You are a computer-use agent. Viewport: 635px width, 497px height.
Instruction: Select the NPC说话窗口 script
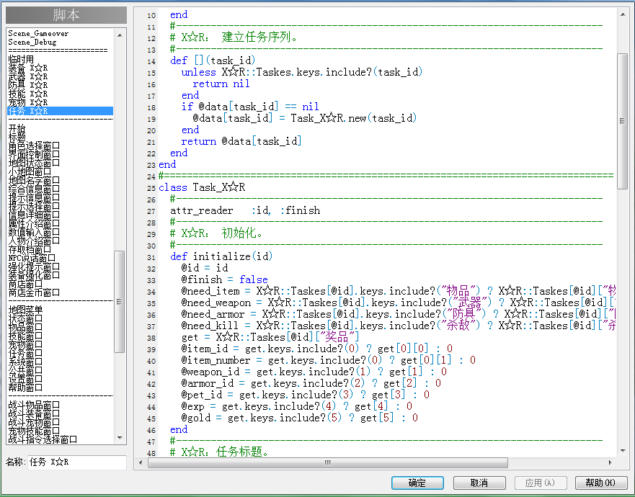(x=32, y=258)
